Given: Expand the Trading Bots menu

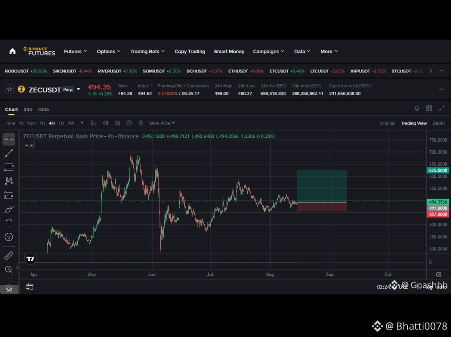Looking at the screenshot, I should click(x=147, y=51).
